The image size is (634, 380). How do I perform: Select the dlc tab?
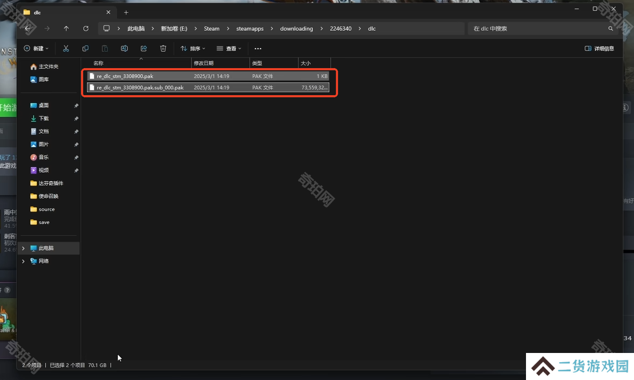coord(67,12)
